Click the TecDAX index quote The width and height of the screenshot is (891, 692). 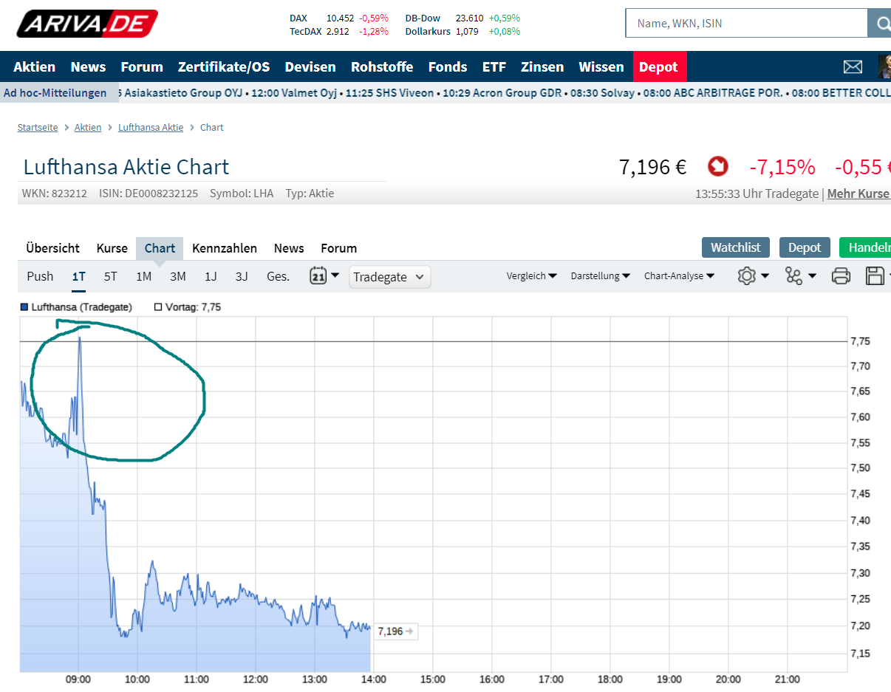338,31
